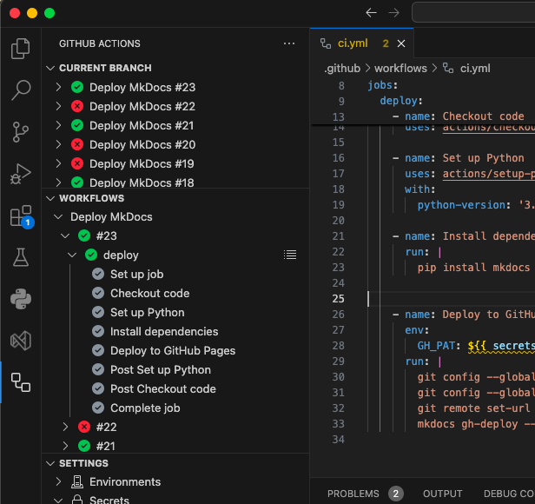Open GitHub Actions view in activity bar
This screenshot has width=535, height=504.
point(21,382)
